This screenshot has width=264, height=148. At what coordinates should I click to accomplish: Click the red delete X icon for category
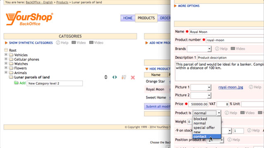133,77
